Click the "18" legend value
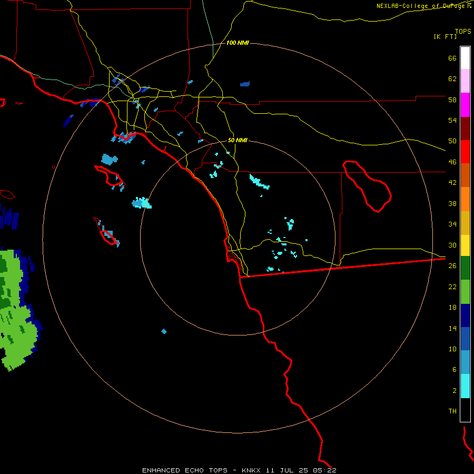The height and width of the screenshot is (474, 474). click(452, 308)
